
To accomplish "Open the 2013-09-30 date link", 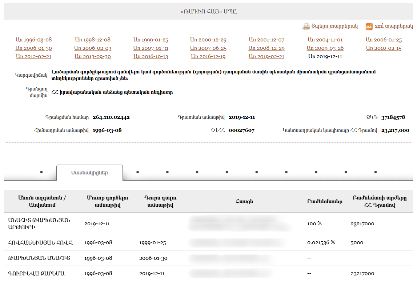I will click(92, 57).
